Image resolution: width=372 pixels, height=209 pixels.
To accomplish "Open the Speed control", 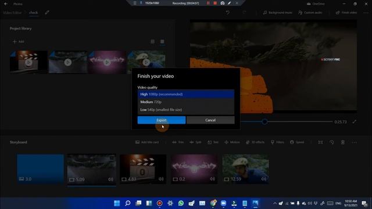I will pos(297,142).
